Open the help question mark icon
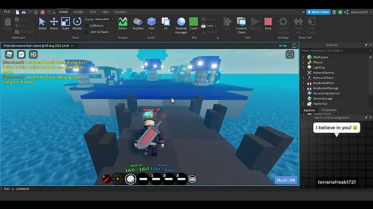Screen dimensions: 373x209 (334, 12)
